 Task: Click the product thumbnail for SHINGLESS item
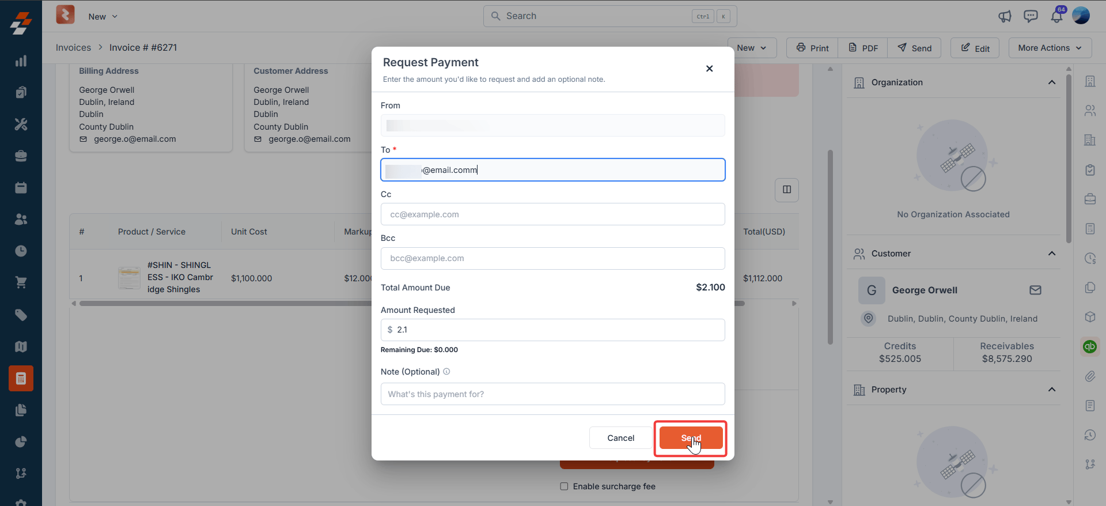(129, 278)
